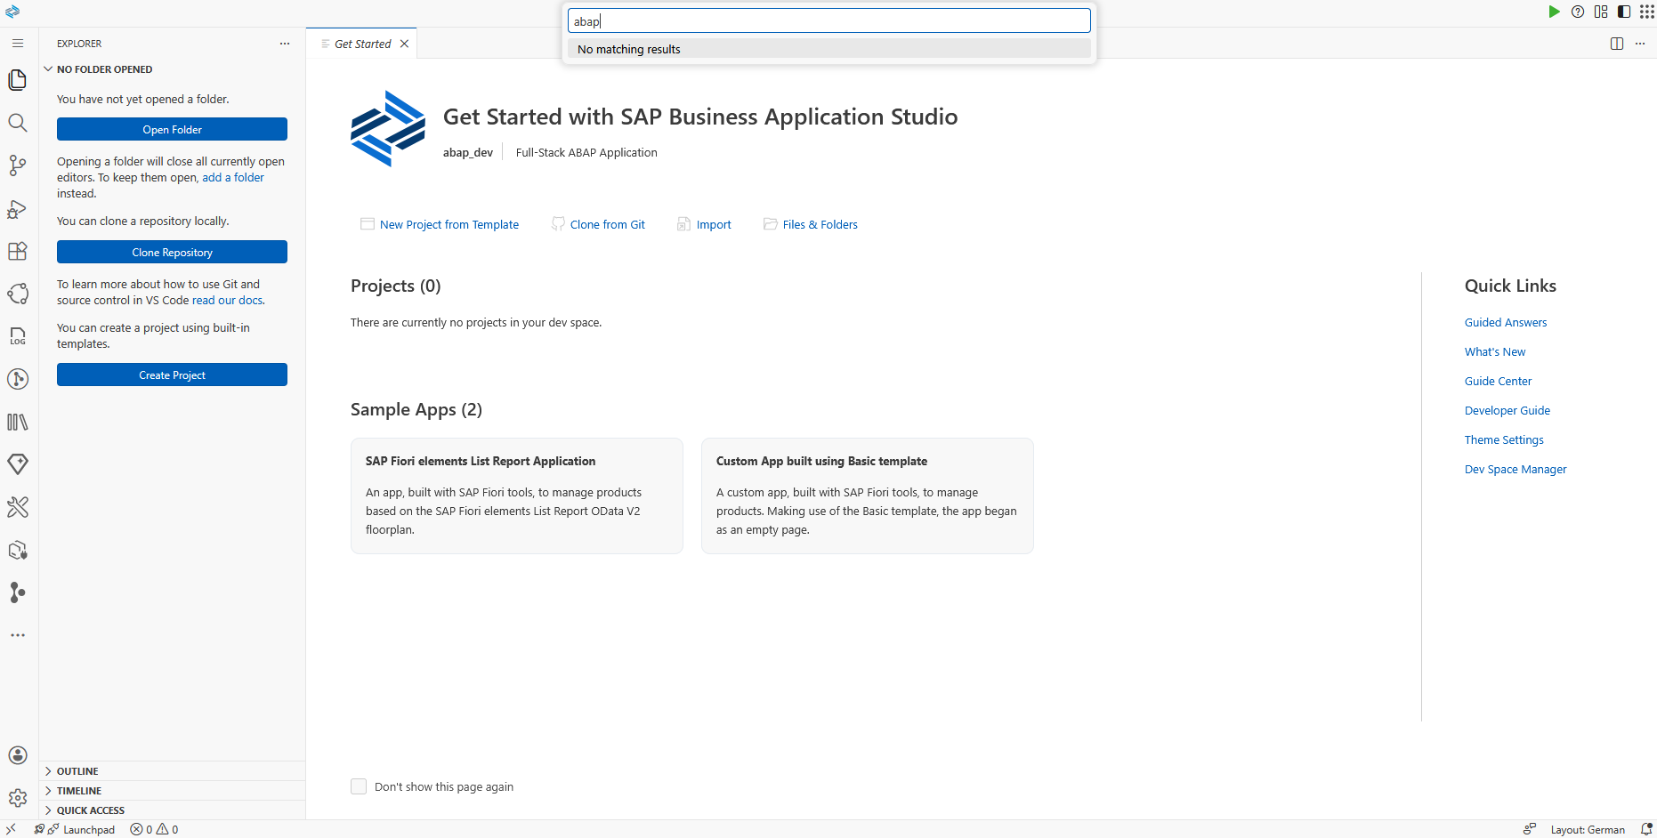Select the Get Started tab
The image size is (1657, 838).
pyautogui.click(x=362, y=44)
